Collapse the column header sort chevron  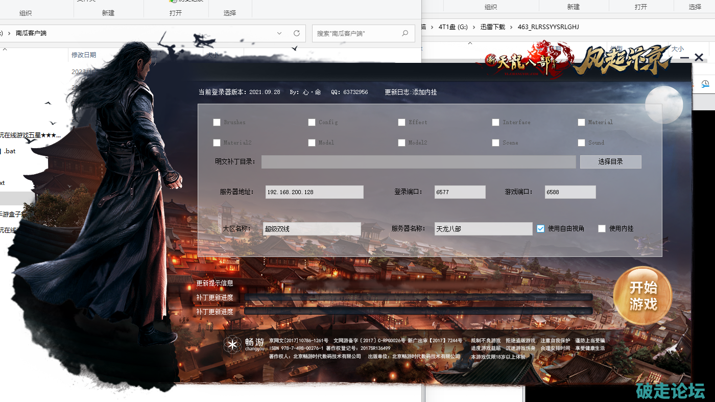click(x=5, y=50)
